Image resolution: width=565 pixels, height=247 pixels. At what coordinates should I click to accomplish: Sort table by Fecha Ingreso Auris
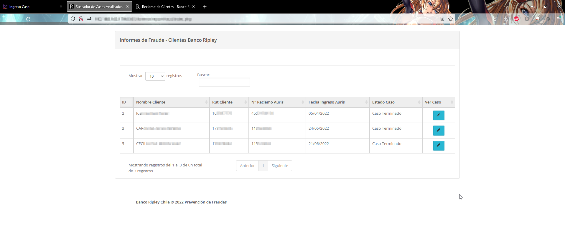pyautogui.click(x=338, y=102)
